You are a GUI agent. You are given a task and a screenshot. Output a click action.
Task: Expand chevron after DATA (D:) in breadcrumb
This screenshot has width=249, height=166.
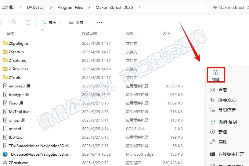(x=51, y=7)
